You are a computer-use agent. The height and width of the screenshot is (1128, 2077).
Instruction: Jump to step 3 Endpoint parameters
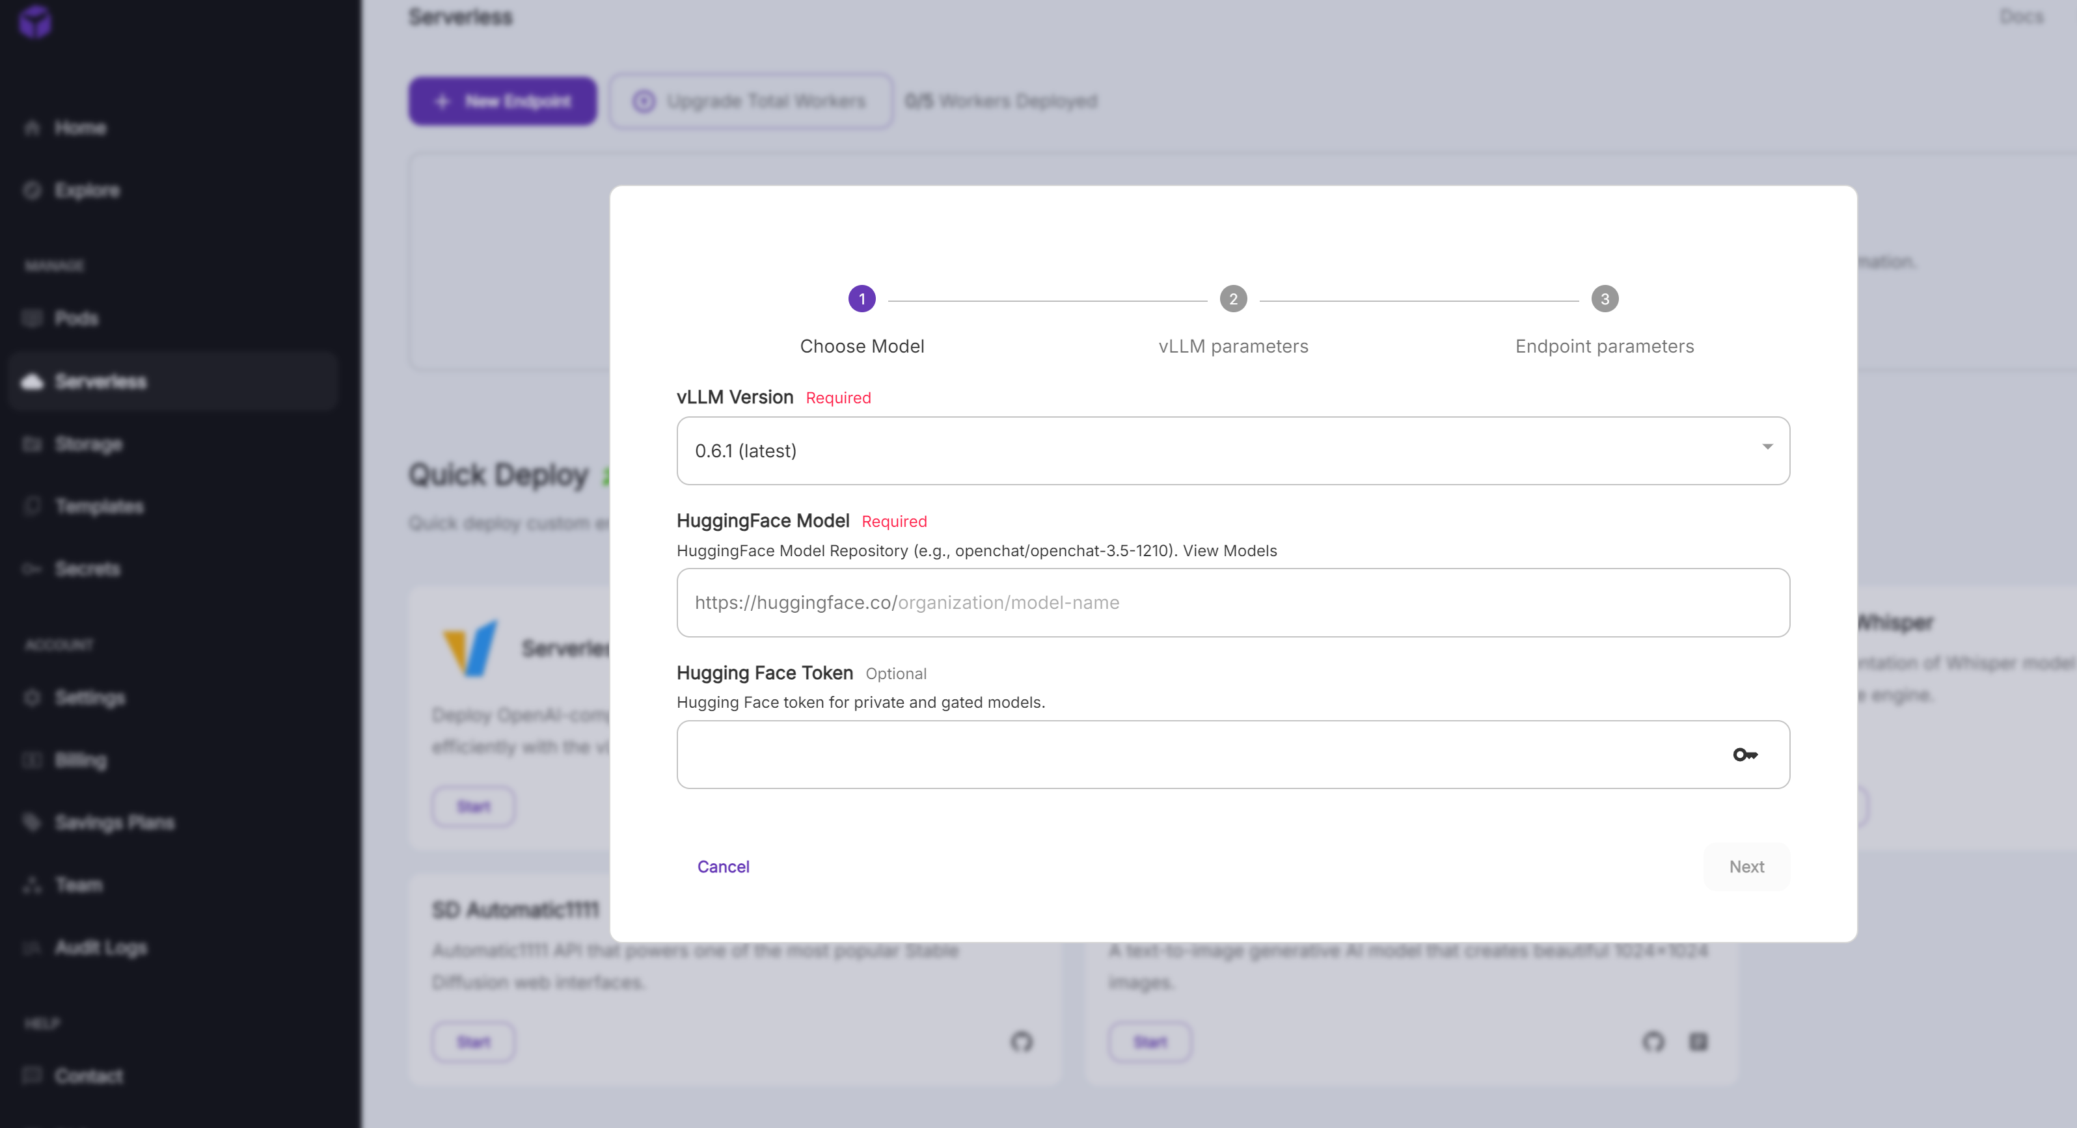click(1605, 299)
